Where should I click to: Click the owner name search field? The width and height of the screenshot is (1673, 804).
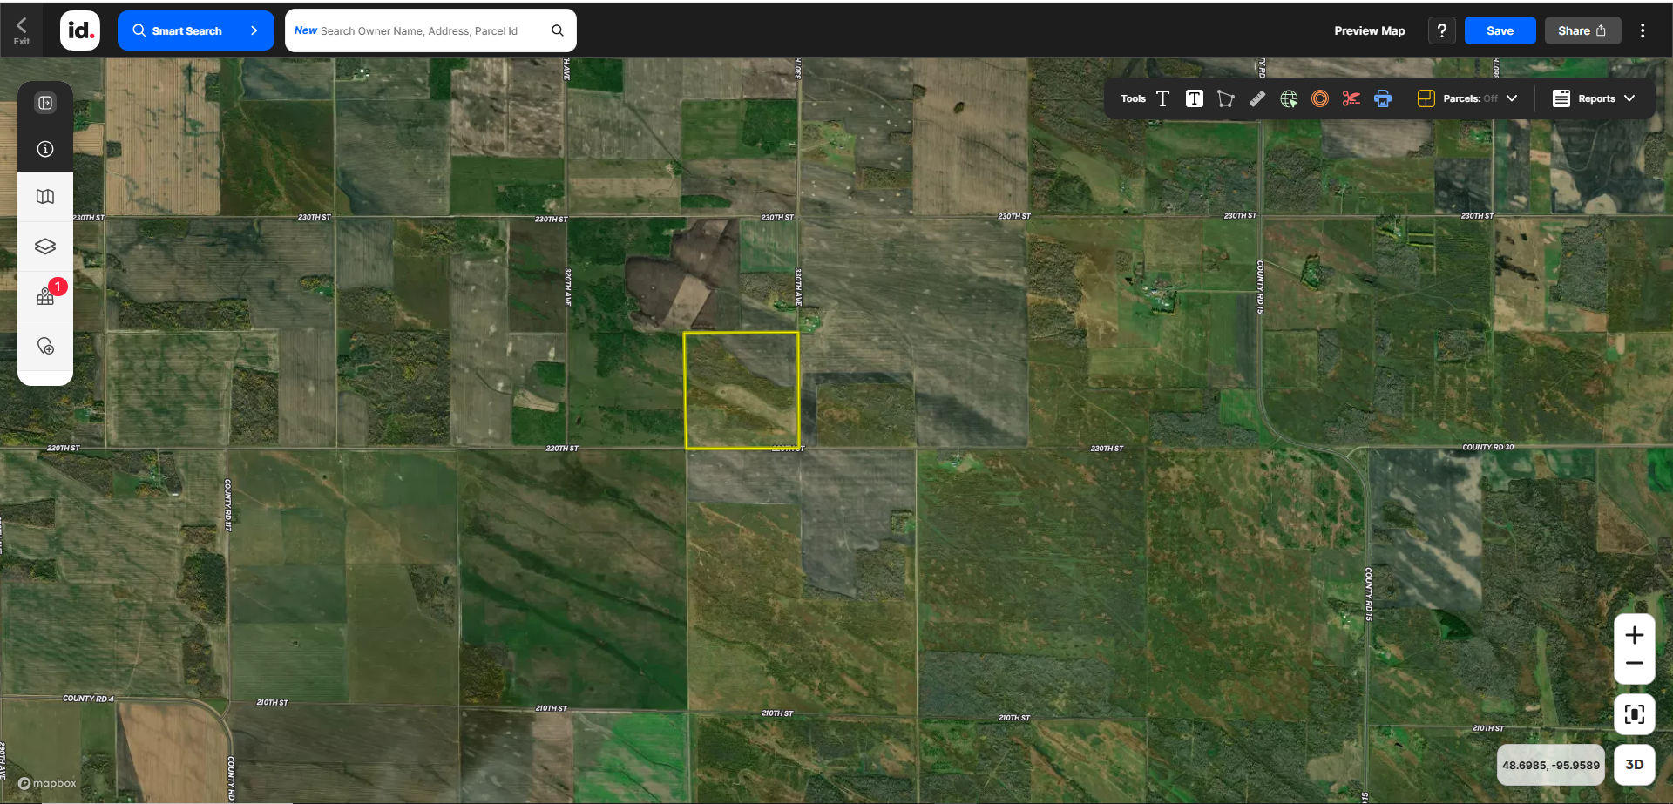coord(418,30)
